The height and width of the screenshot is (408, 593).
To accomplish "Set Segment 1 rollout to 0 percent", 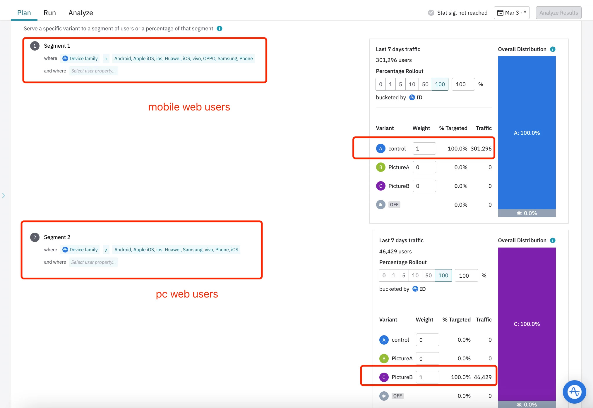I will (x=381, y=84).
